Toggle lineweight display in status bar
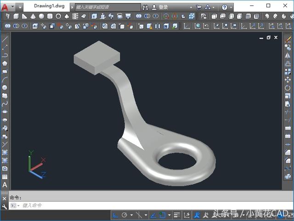Viewport: 294px width, 221px height. click(176, 215)
